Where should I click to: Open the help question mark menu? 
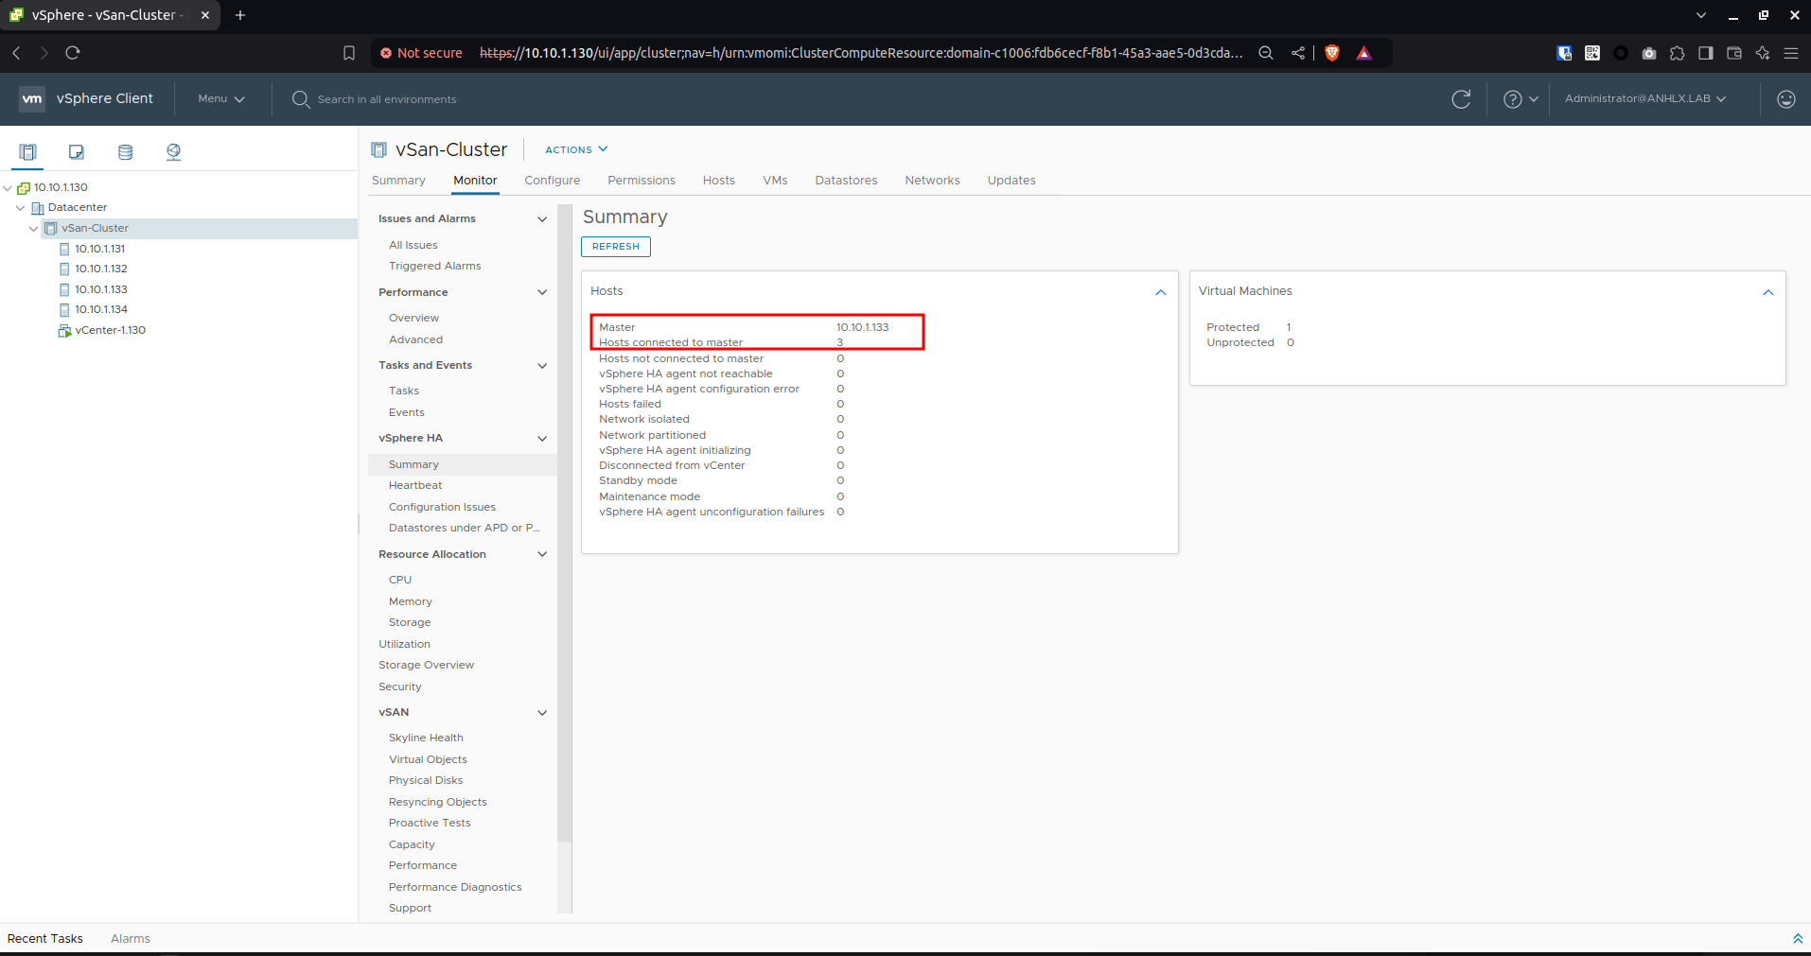tap(1521, 99)
